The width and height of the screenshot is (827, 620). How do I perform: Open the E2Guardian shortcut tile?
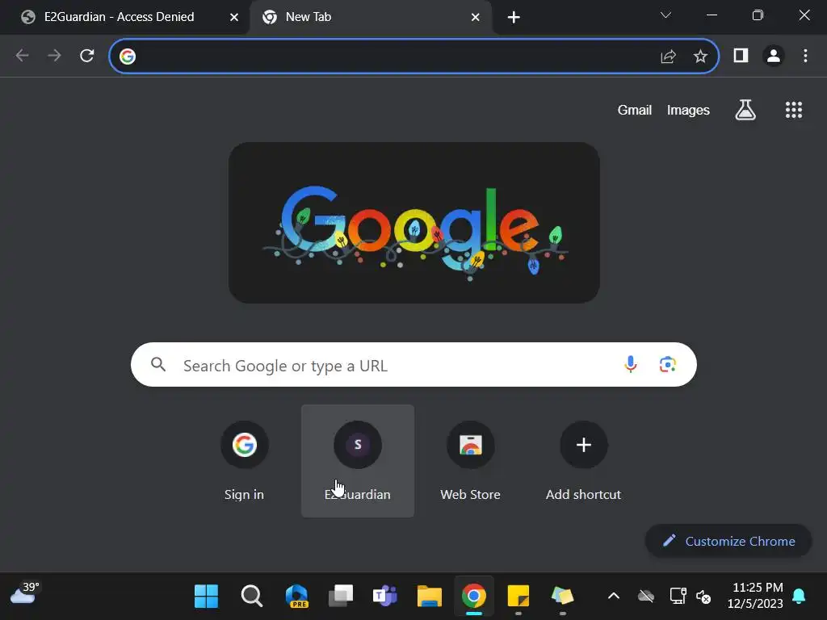(x=358, y=461)
